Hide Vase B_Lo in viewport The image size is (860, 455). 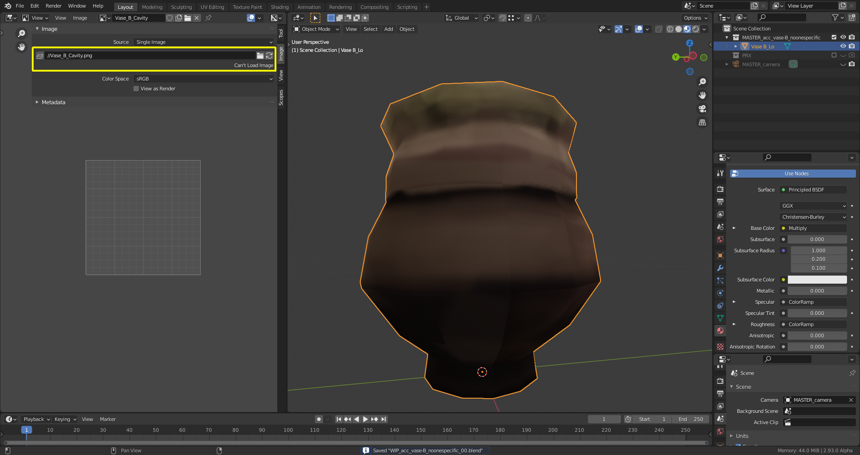(x=843, y=47)
